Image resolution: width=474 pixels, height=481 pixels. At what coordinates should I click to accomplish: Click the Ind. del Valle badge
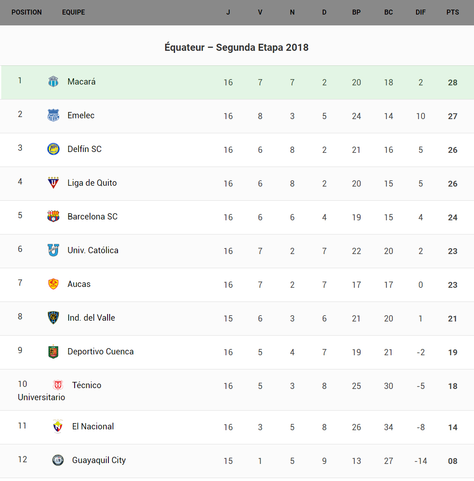[x=53, y=318]
